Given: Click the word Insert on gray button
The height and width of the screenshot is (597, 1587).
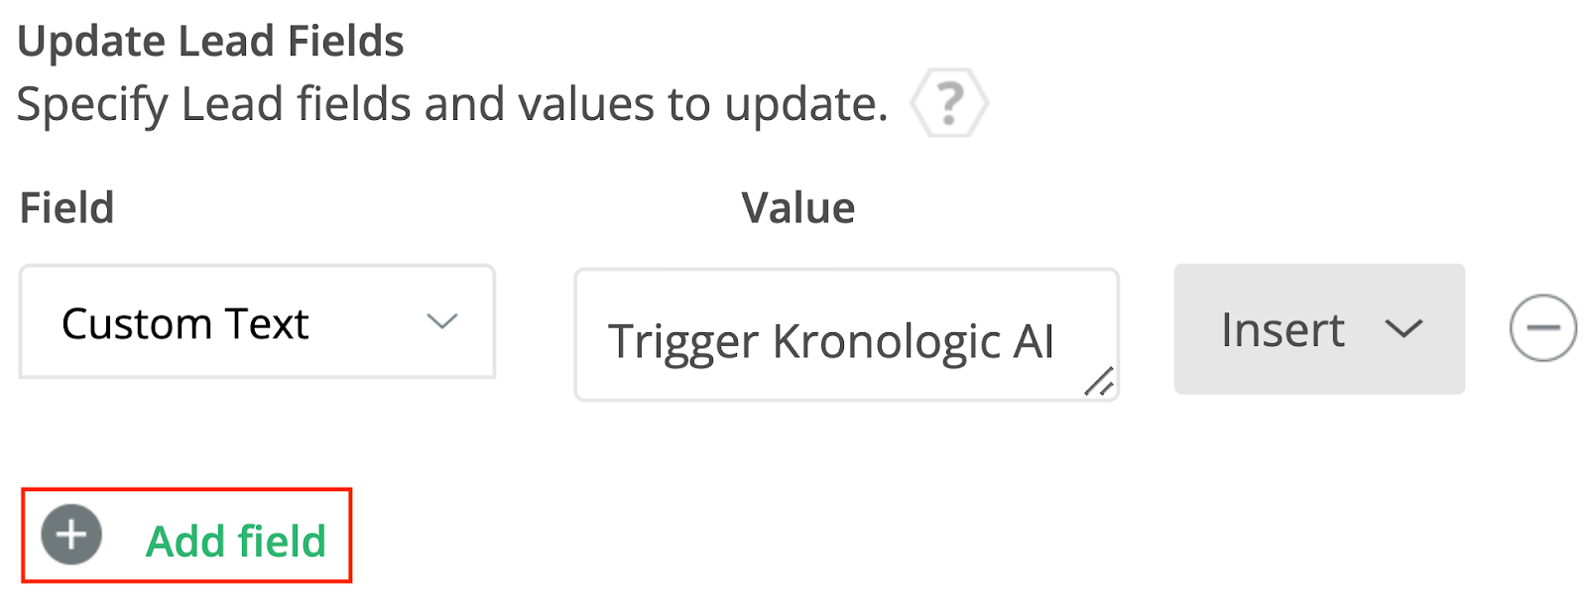Looking at the screenshot, I should pyautogui.click(x=1282, y=330).
